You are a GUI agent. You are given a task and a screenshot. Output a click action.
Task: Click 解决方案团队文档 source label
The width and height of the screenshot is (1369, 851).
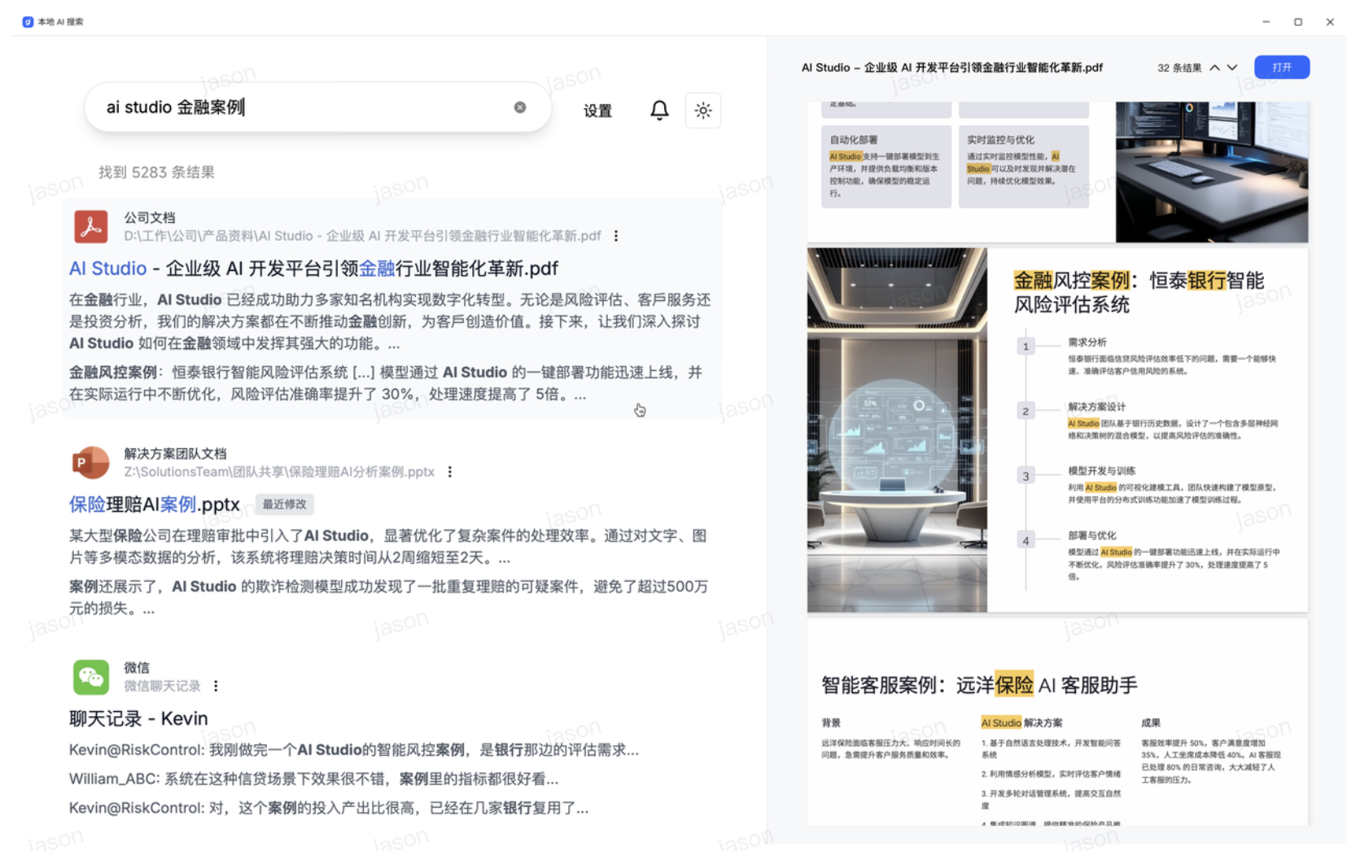pyautogui.click(x=175, y=453)
